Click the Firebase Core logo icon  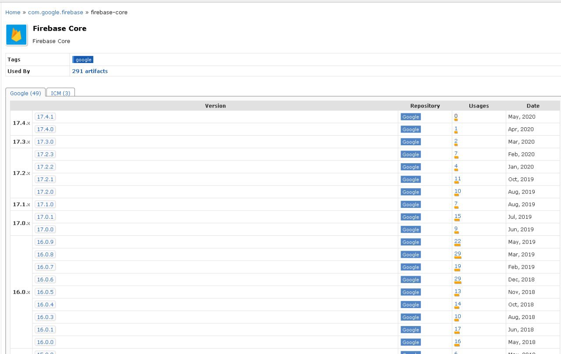pos(17,35)
